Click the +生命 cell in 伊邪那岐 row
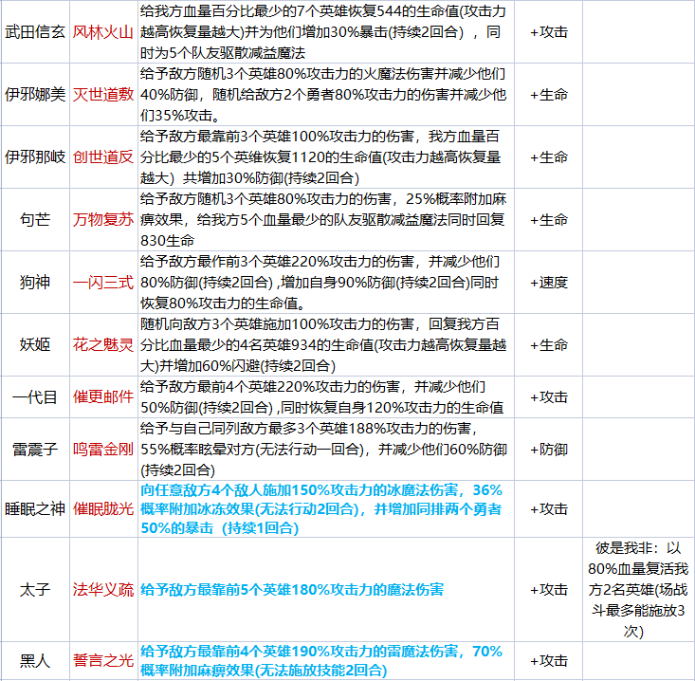Screen dimensions: 695x681 pos(549,156)
